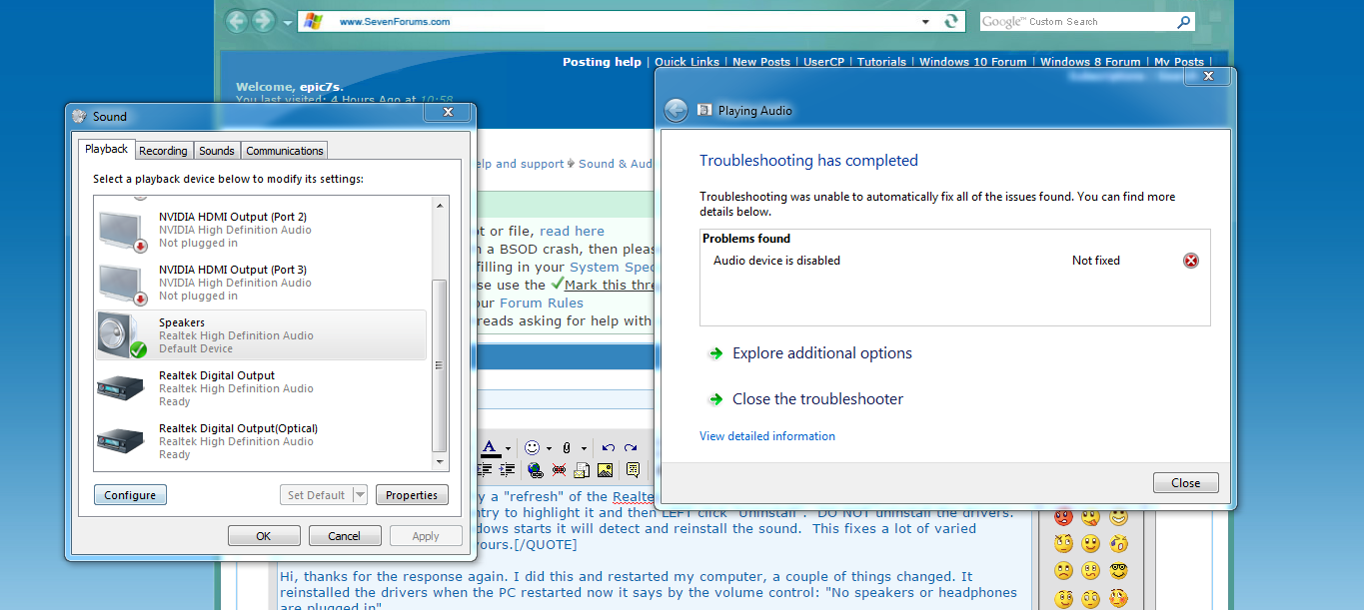This screenshot has height=610, width=1364.
Task: Click the Google Custom Search field
Action: click(x=1077, y=22)
